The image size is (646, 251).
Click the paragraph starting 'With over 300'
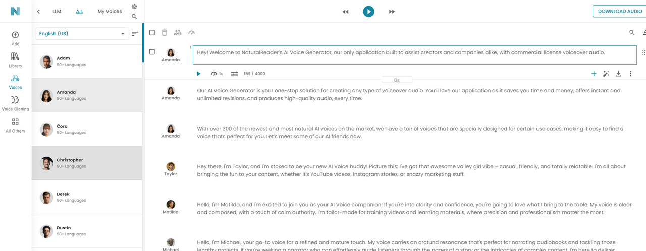click(410, 133)
